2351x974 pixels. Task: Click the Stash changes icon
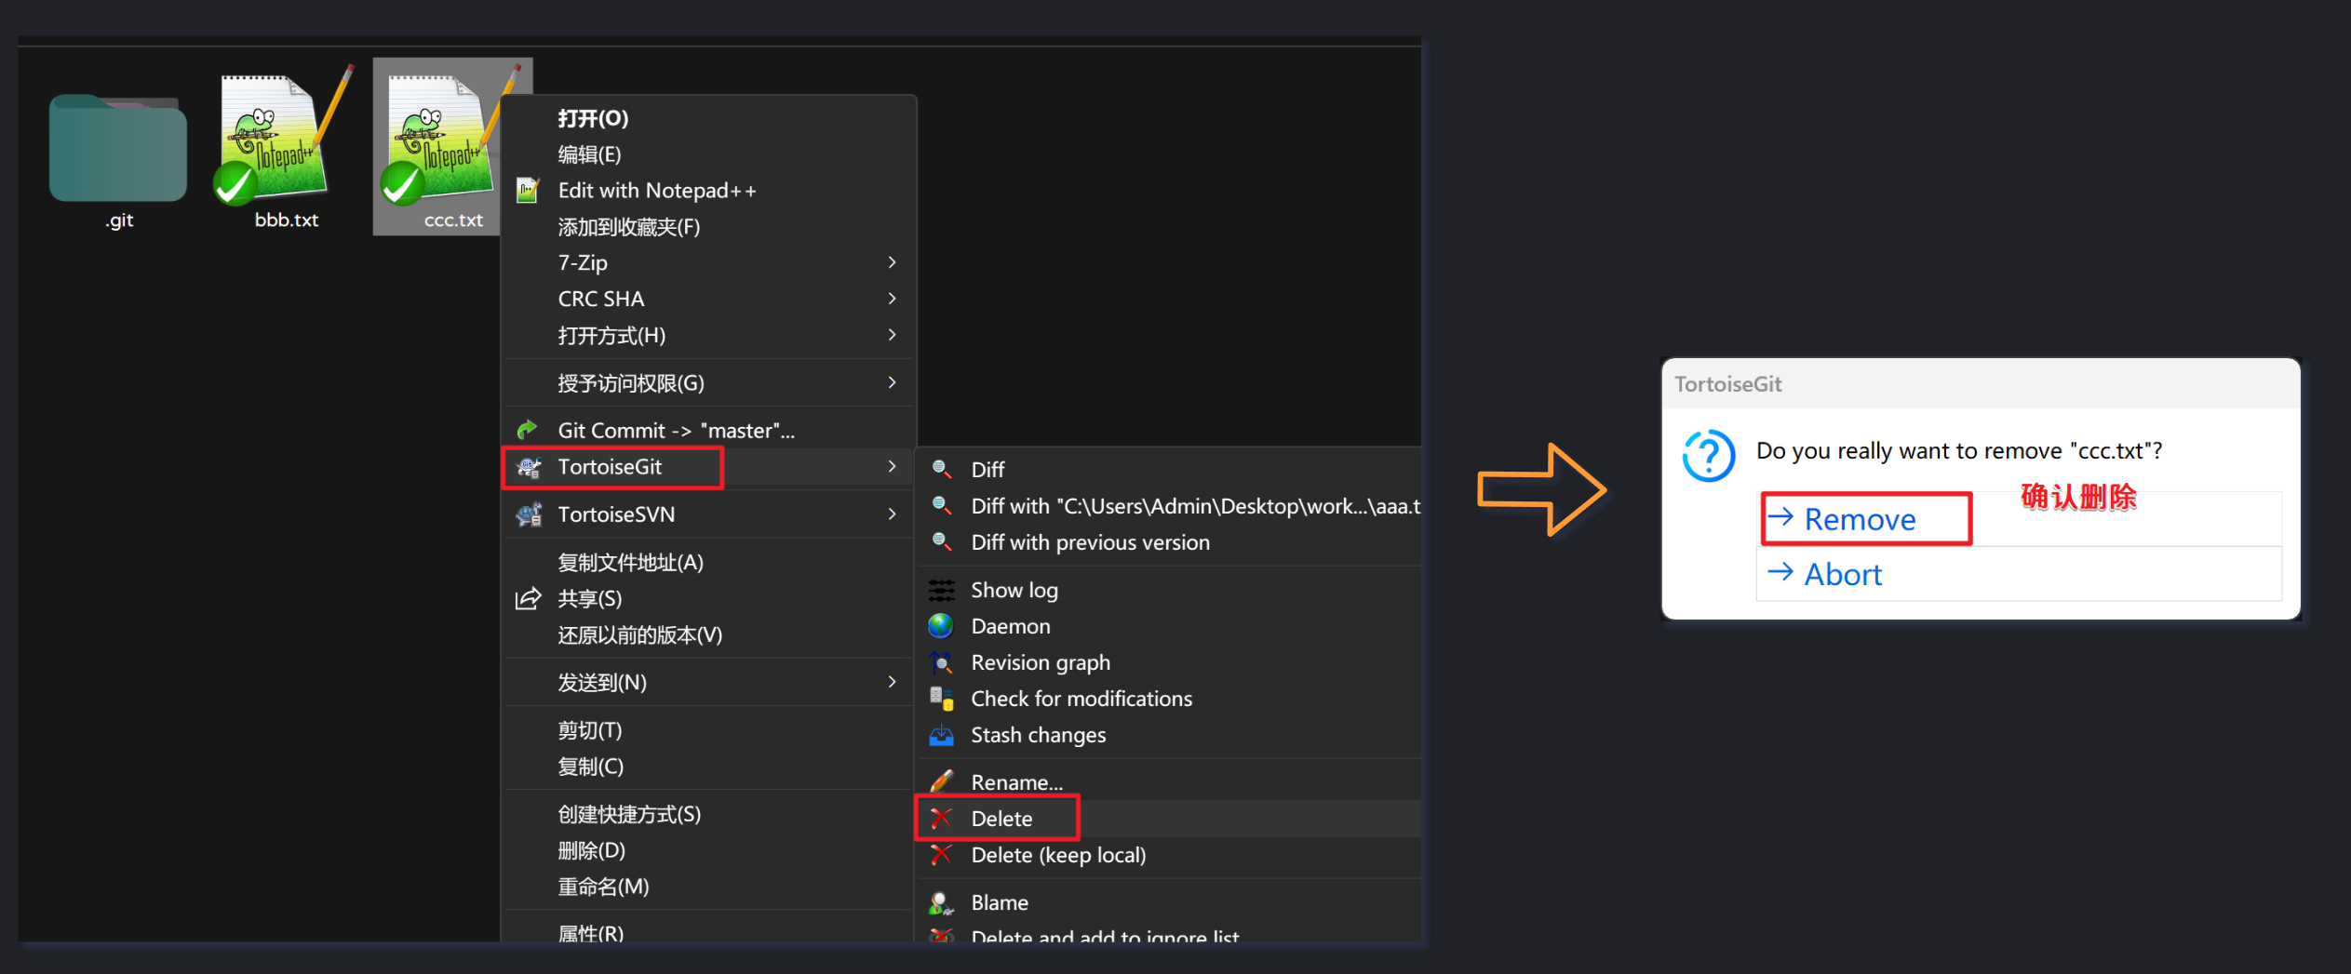(941, 735)
